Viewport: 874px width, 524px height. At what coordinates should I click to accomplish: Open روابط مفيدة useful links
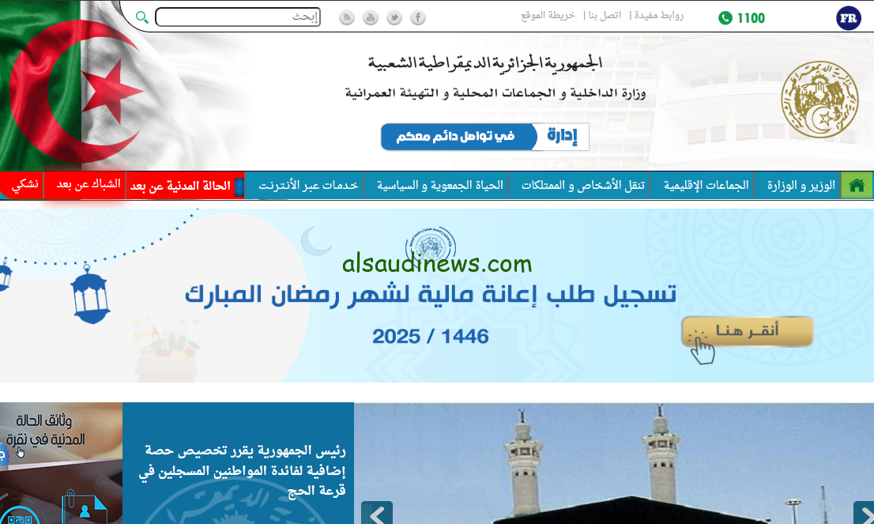(x=659, y=16)
